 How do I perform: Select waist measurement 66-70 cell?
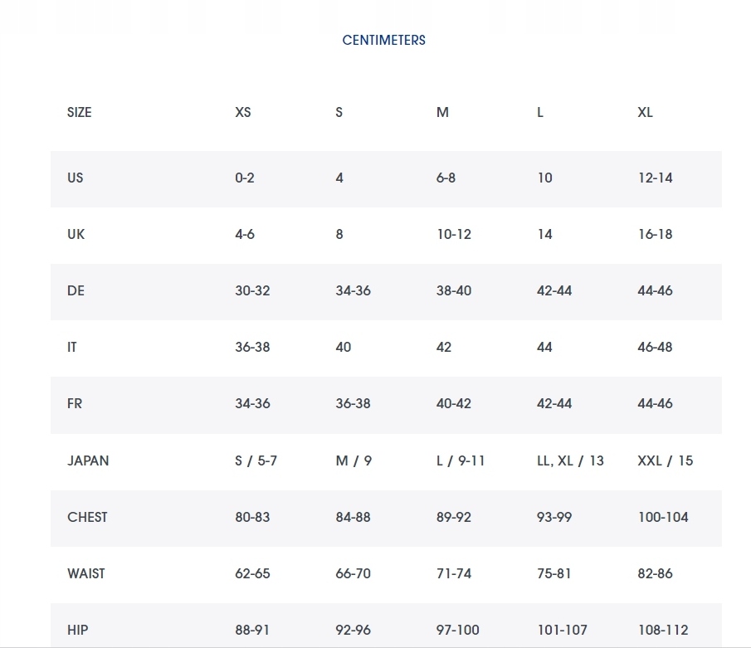353,573
